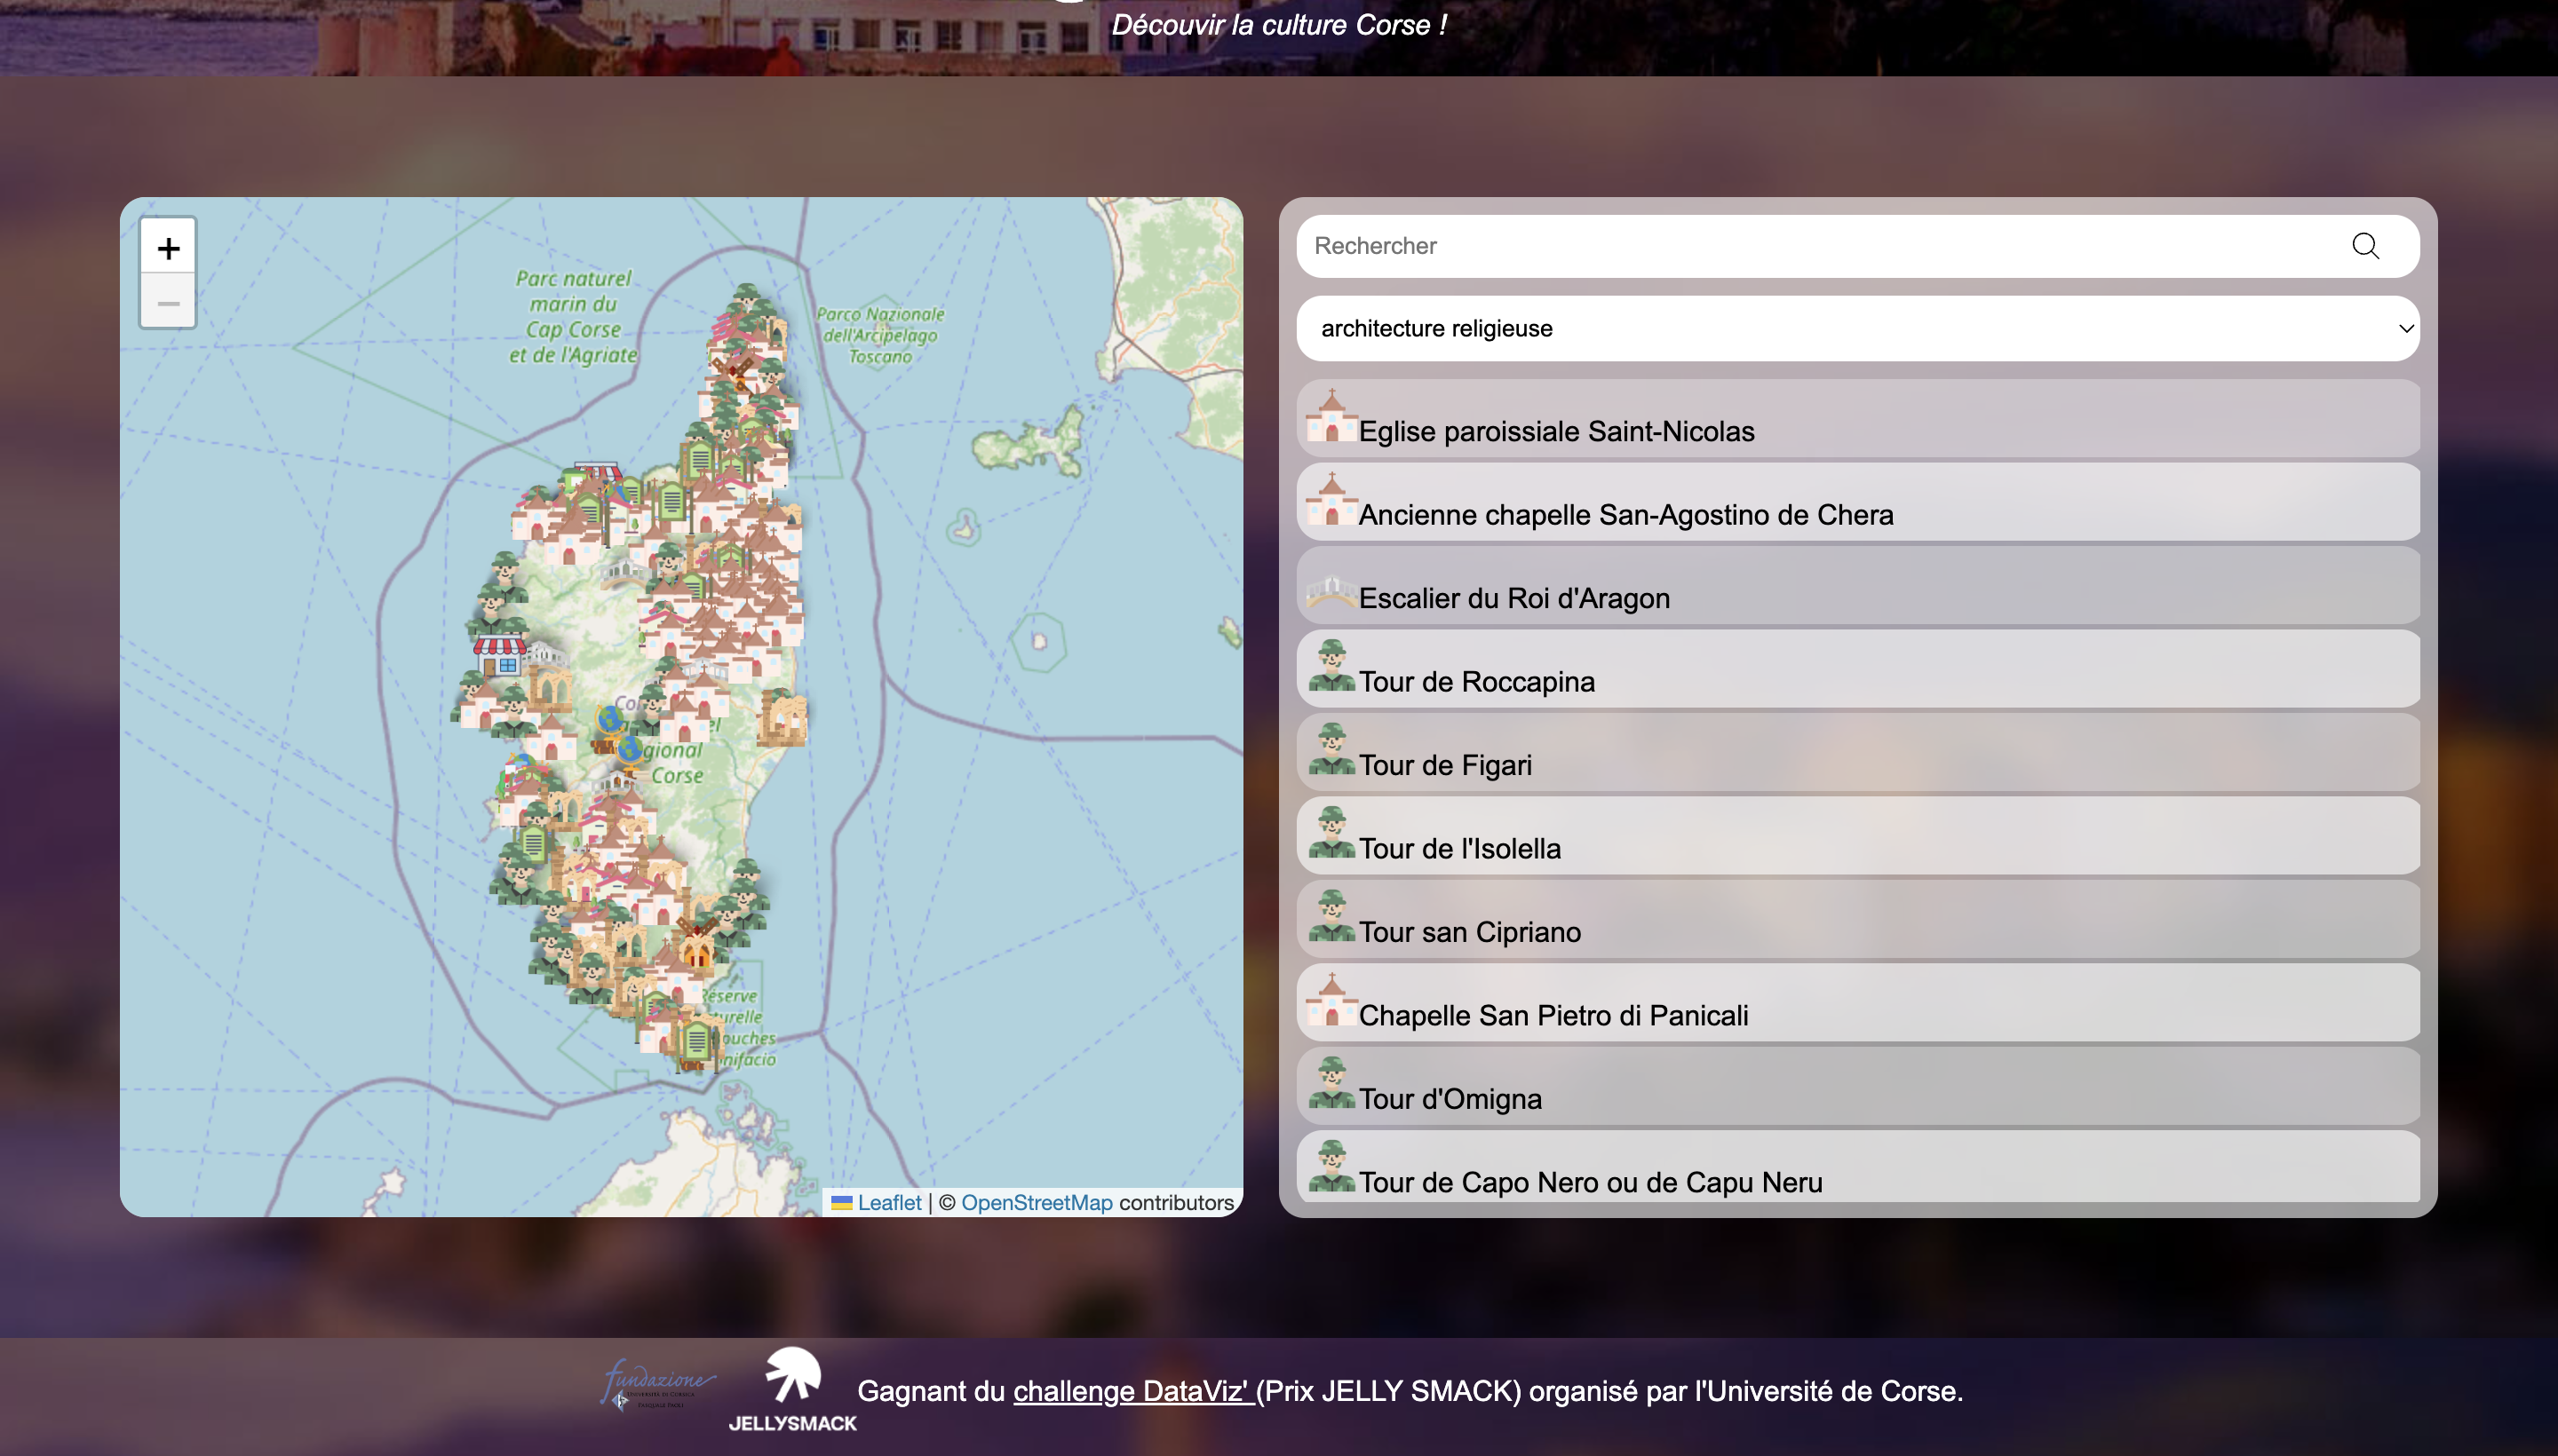Click inside the Rechercher search field
This screenshot has height=1456, width=2558.
1701,245
